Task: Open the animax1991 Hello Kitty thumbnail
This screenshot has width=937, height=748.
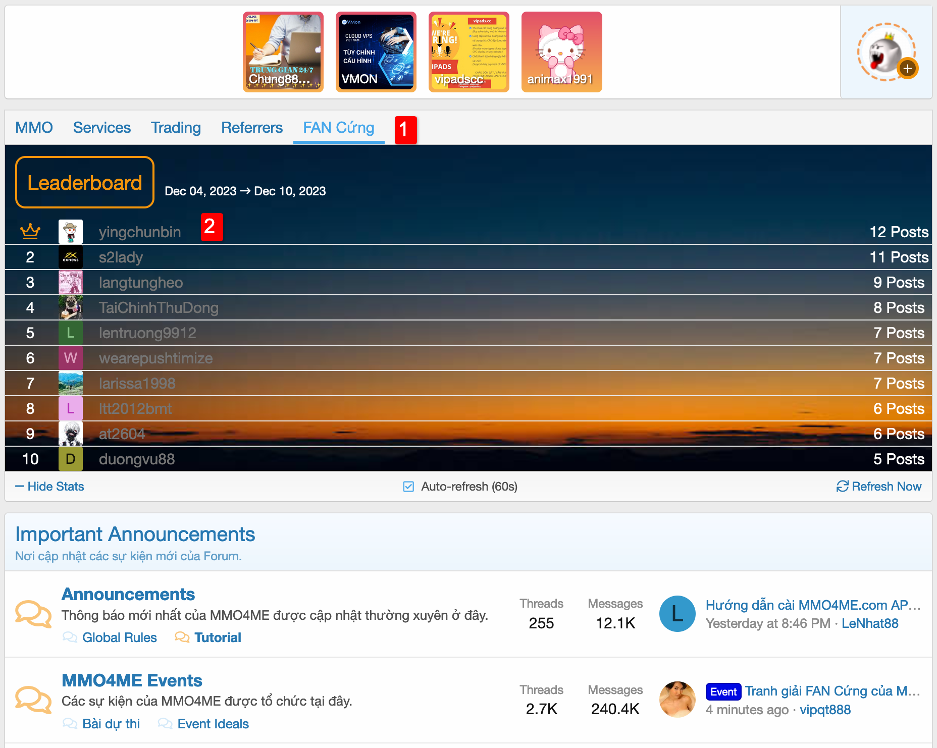Action: (562, 52)
